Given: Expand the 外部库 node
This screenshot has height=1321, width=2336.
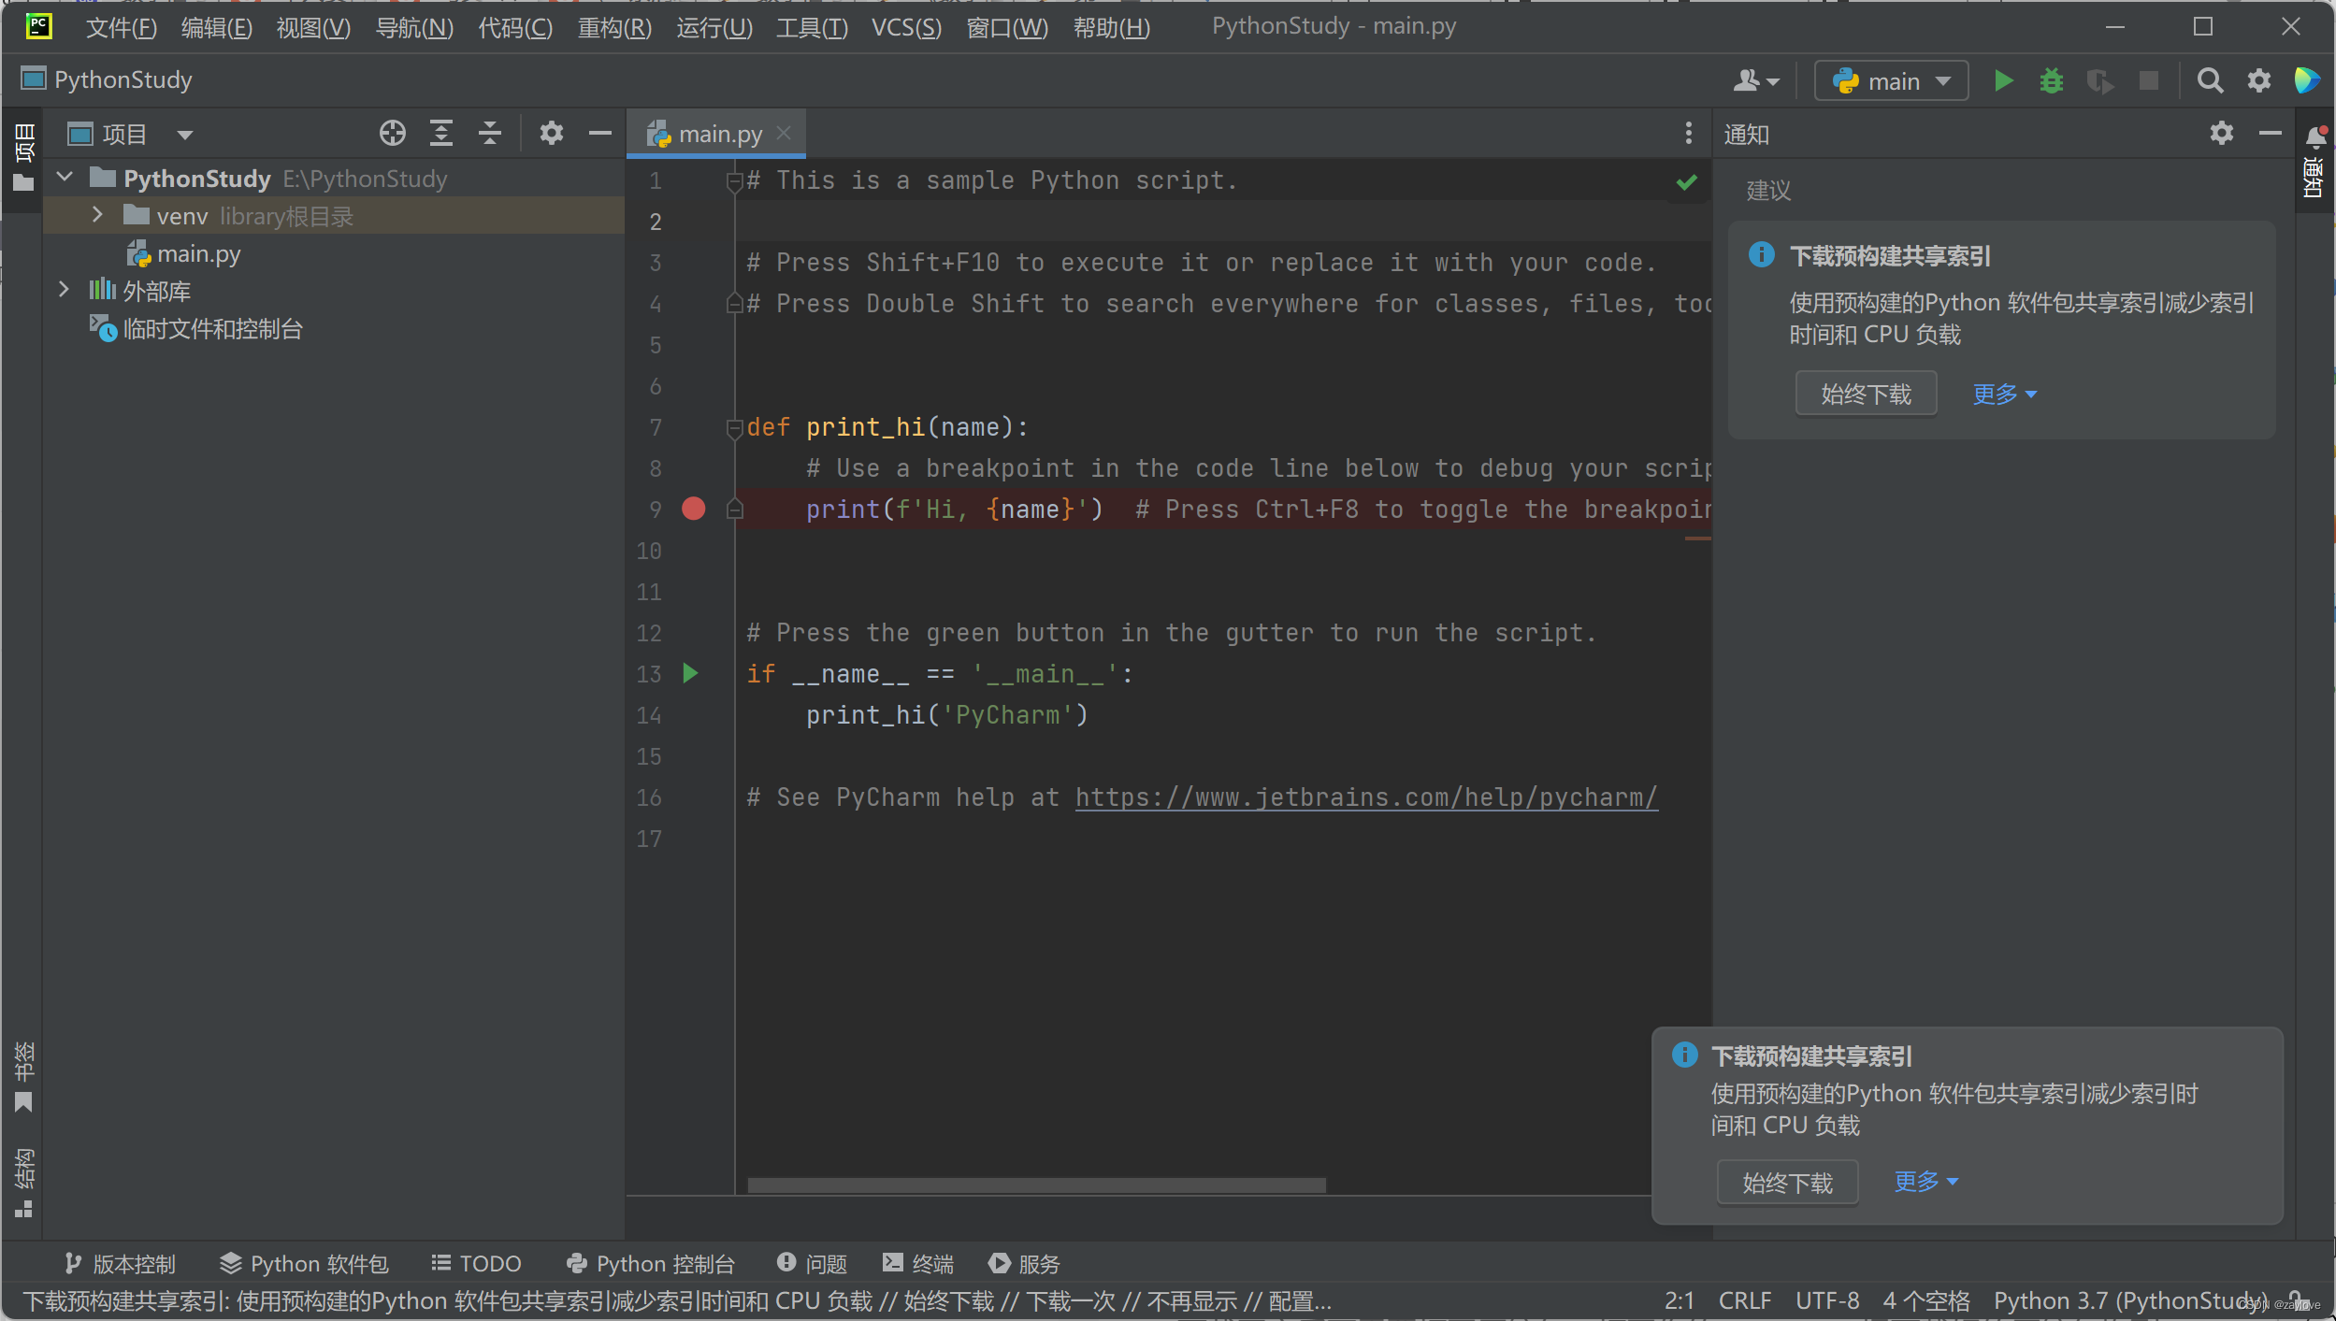Looking at the screenshot, I should [64, 290].
